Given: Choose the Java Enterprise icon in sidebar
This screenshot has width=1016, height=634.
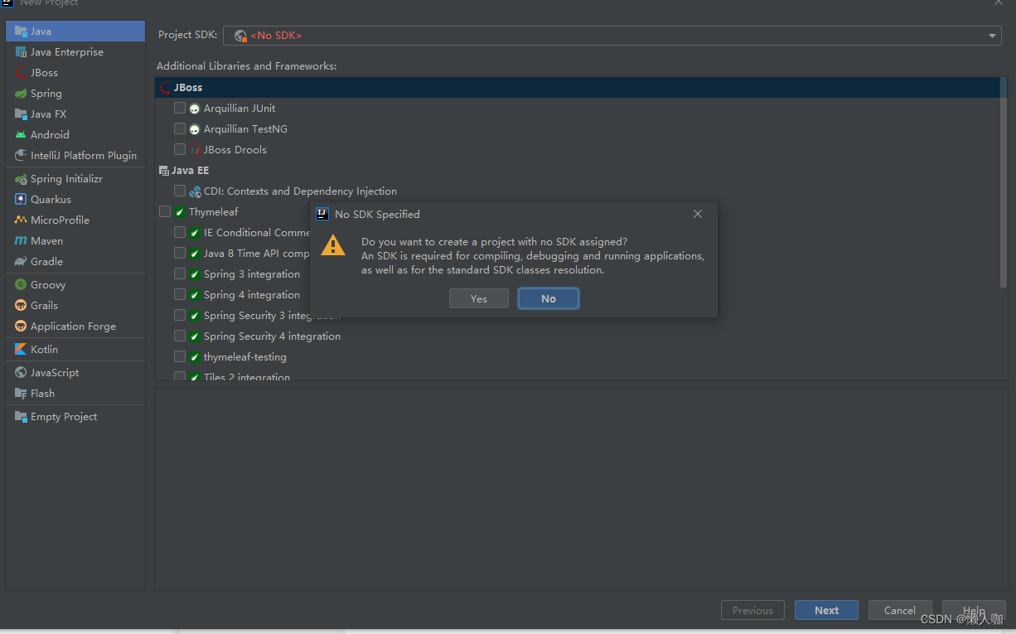Looking at the screenshot, I should [x=21, y=52].
